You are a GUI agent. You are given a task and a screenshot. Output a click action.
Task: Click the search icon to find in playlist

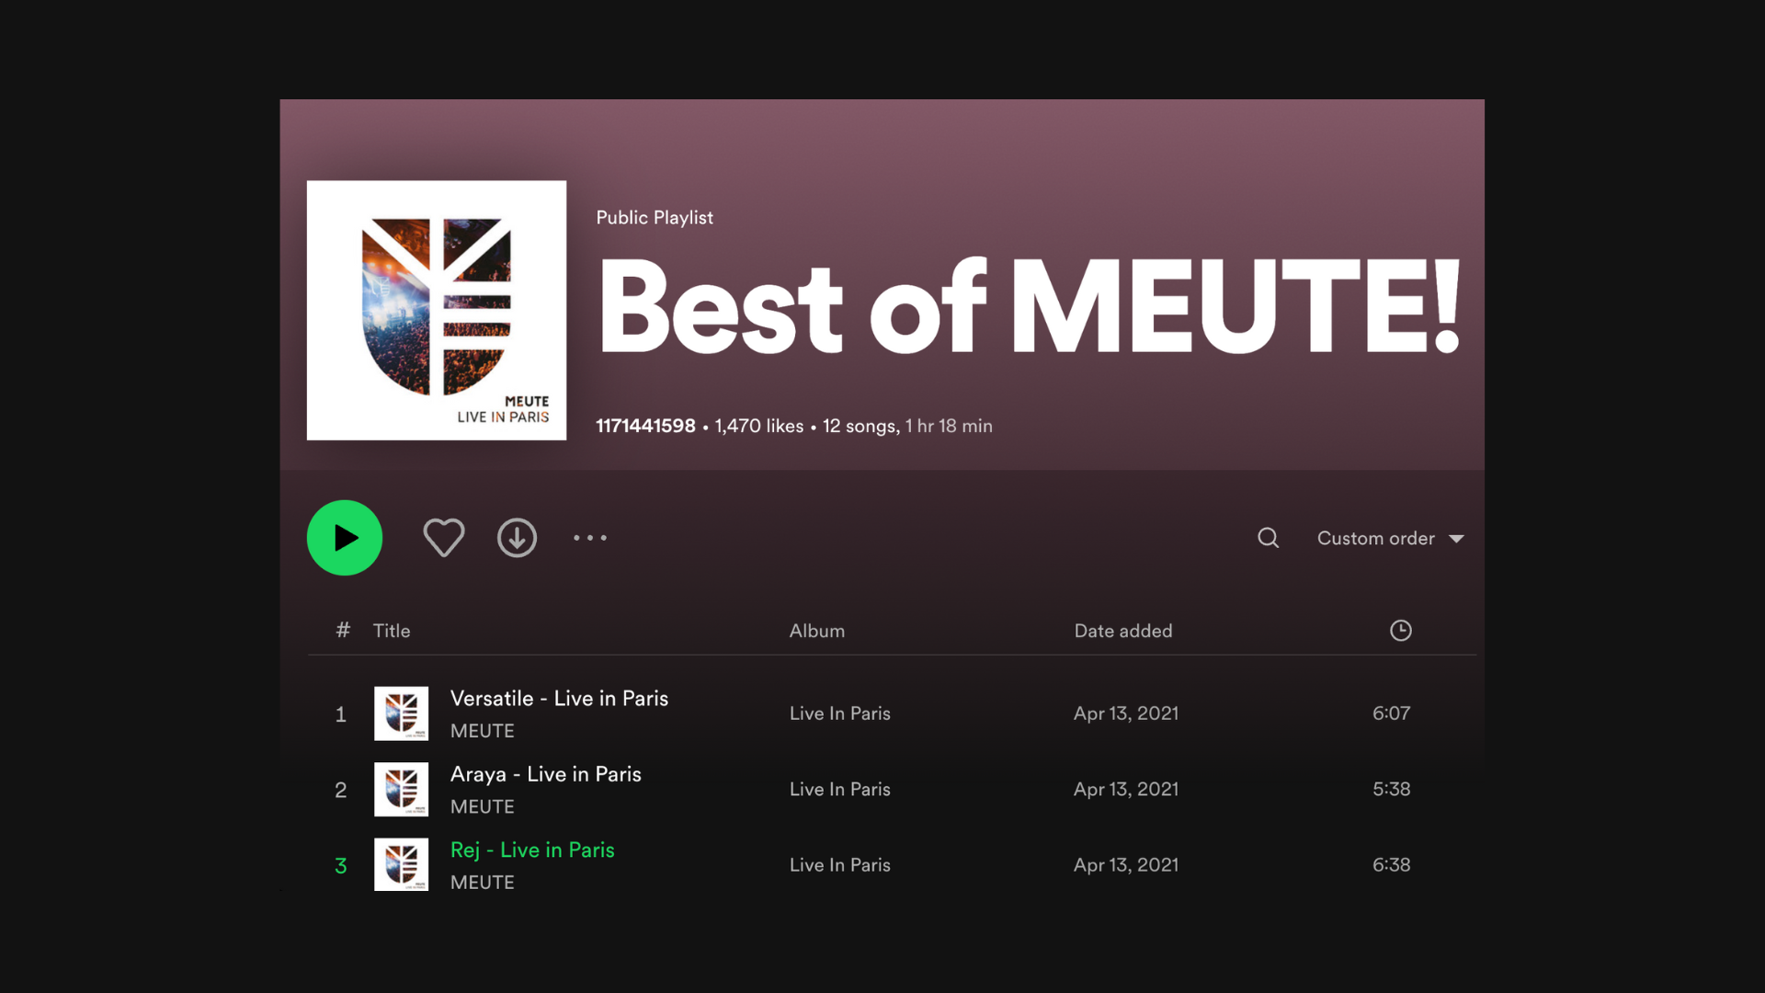[x=1268, y=537]
